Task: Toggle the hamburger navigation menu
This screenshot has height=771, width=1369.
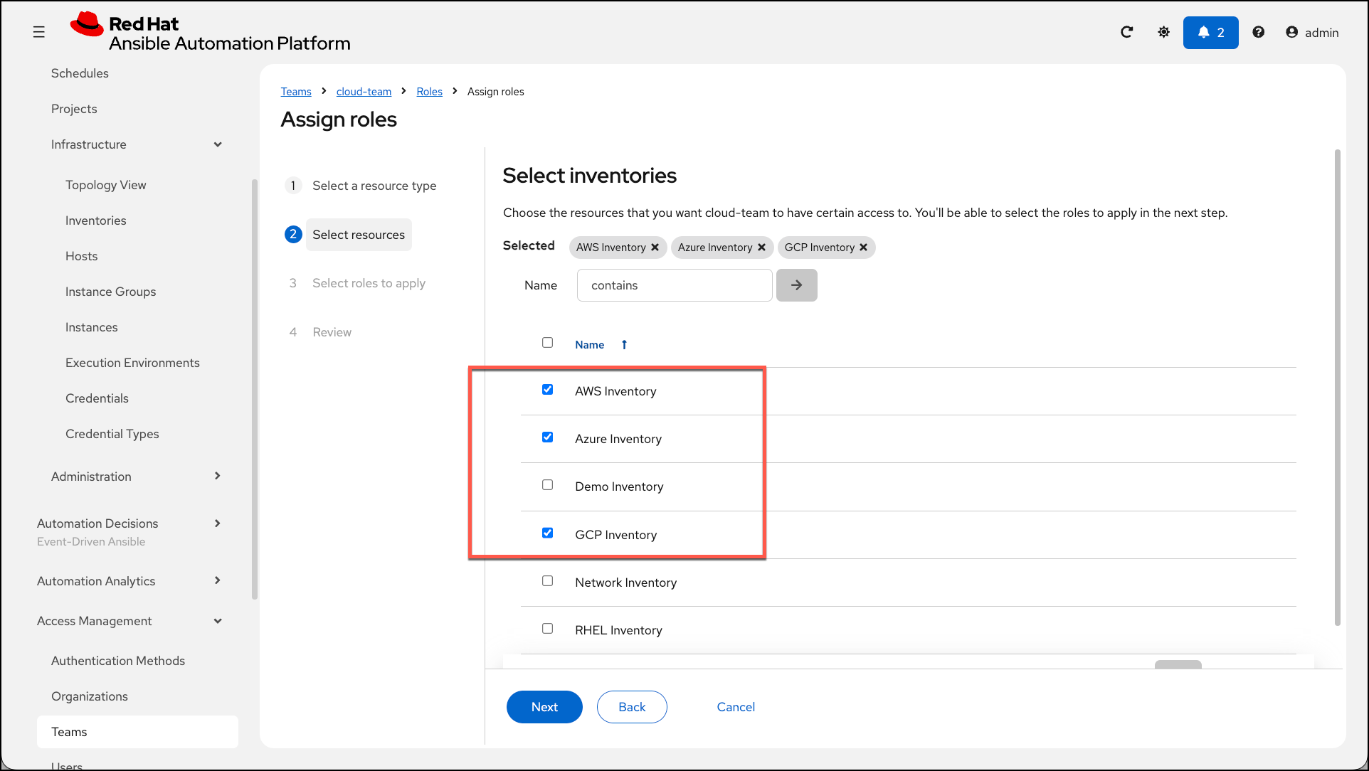Action: 39,32
